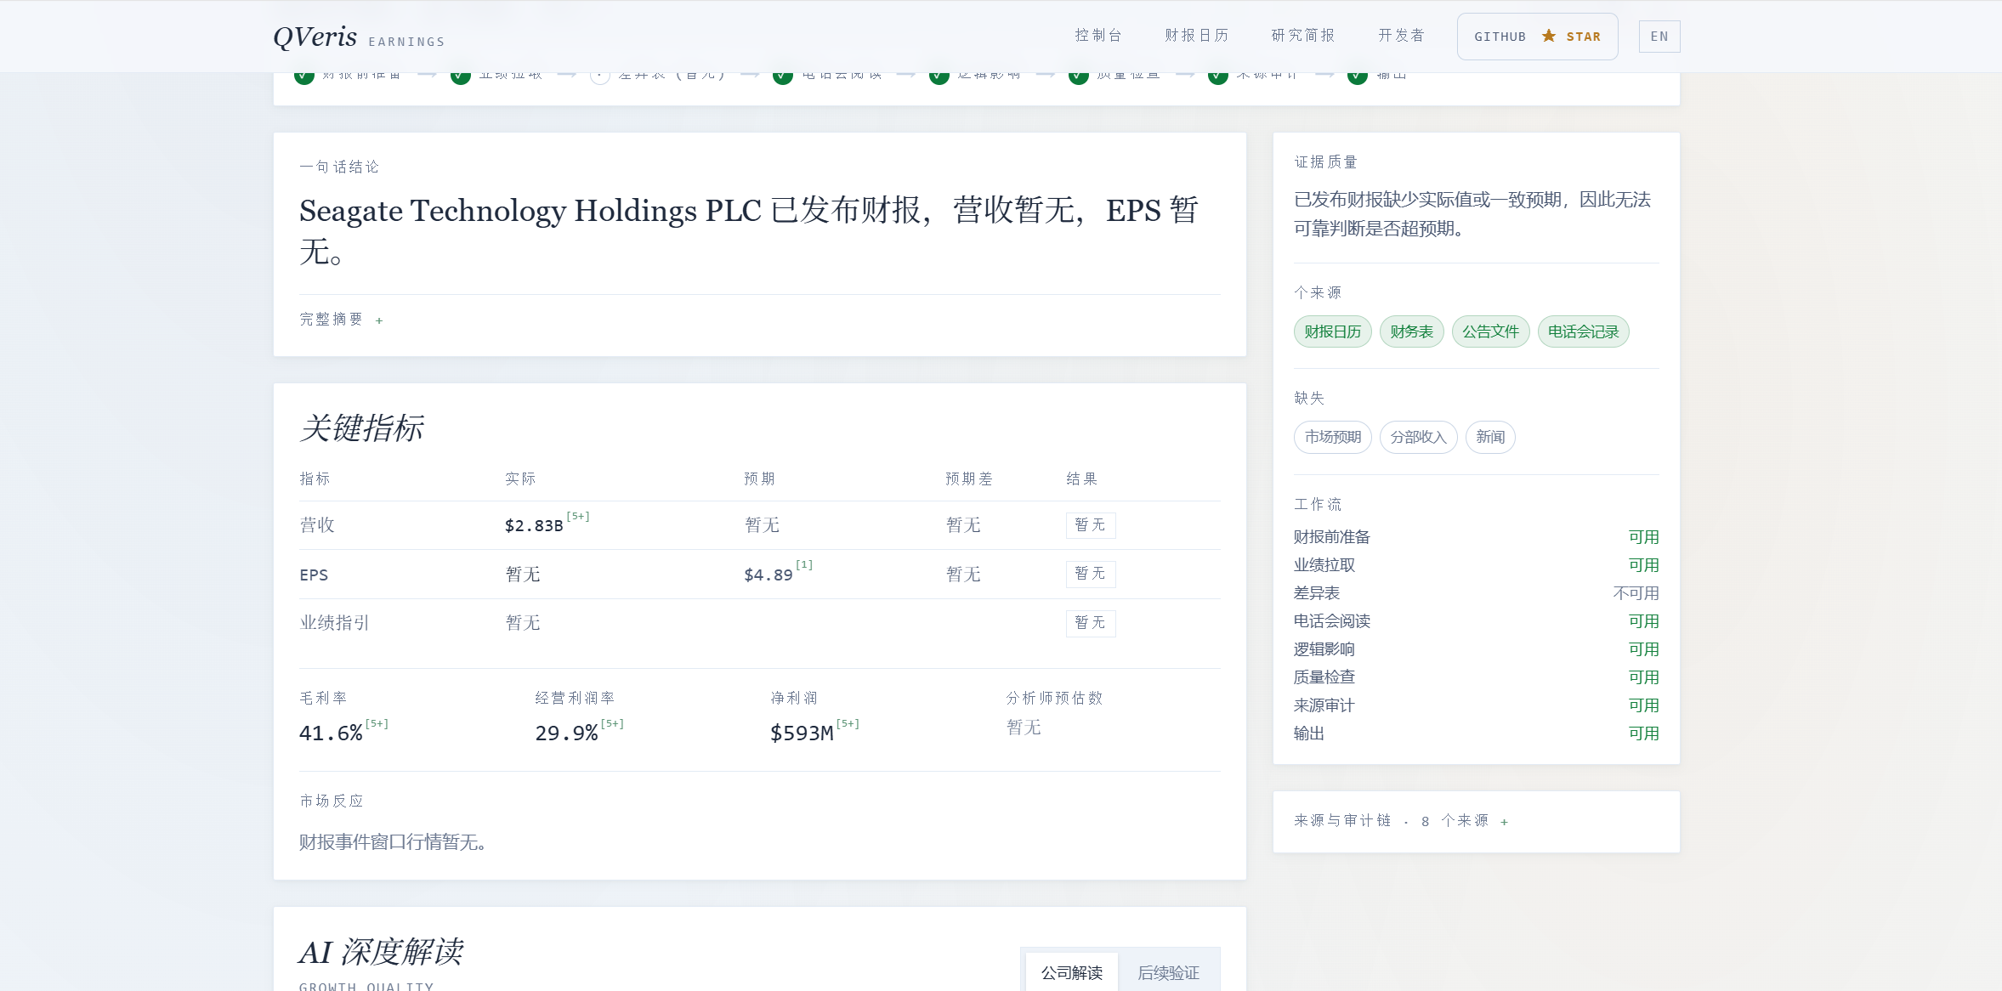Click the 输出 workflow row

(x=1477, y=733)
